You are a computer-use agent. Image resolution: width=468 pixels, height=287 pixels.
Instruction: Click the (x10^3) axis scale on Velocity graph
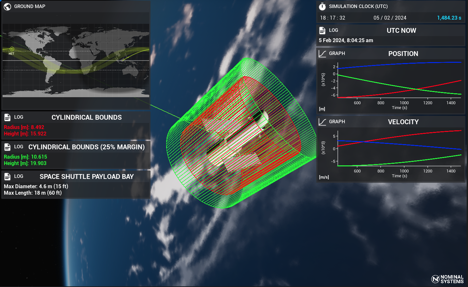point(323,148)
